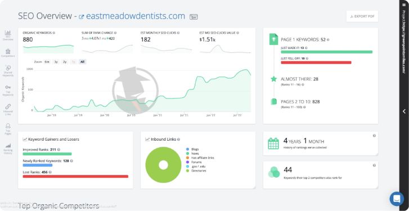This screenshot has height=211, width=409.
Task: Click the Page 1 Keywords info icon
Action: point(328,40)
